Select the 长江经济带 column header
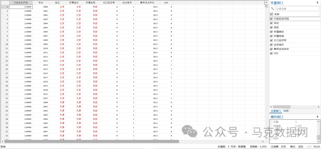This screenshot has width=321, height=149. pyautogui.click(x=109, y=3)
